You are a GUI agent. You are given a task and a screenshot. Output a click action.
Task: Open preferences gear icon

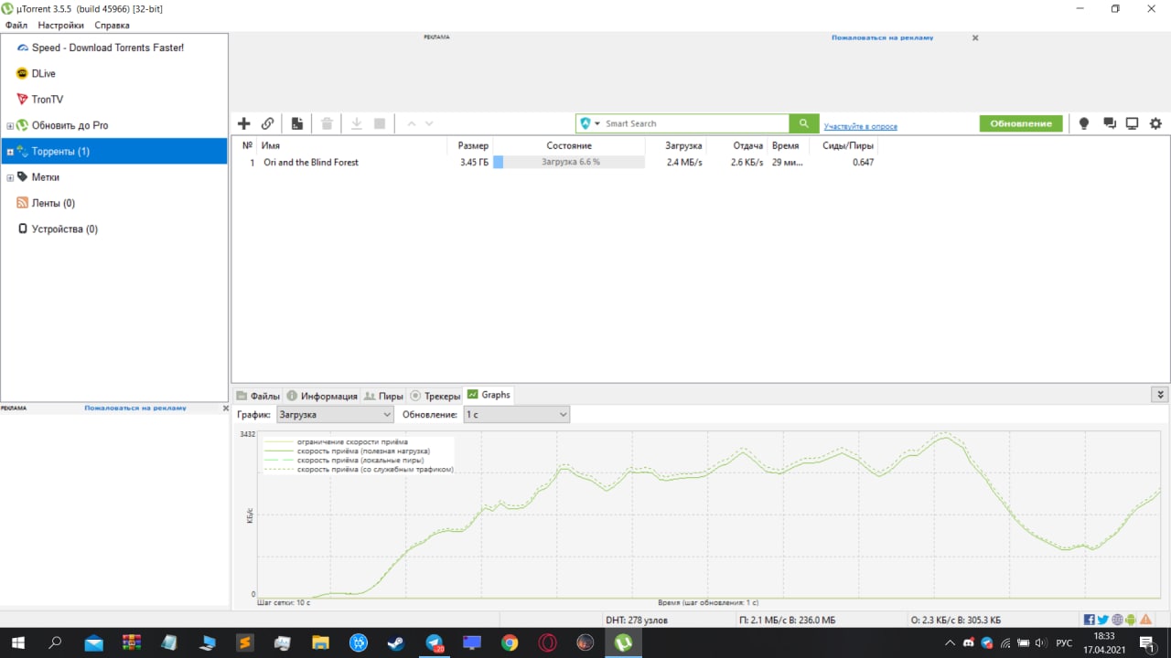[1155, 123]
